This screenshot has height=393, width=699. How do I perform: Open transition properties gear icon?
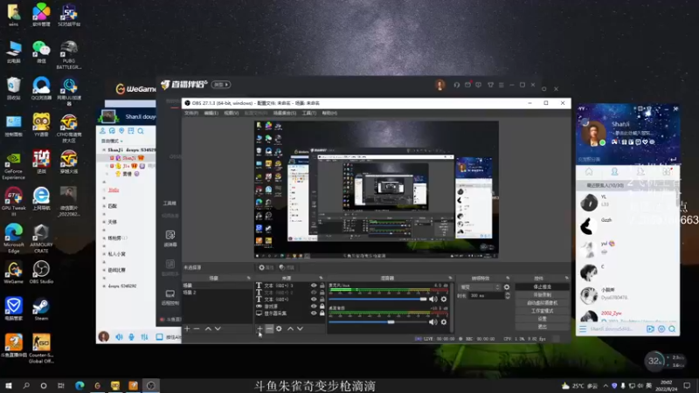click(x=507, y=287)
